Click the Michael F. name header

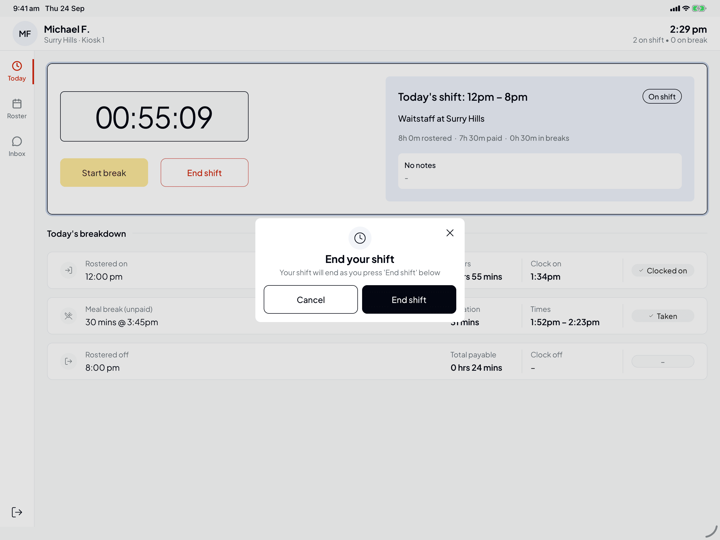coord(67,29)
